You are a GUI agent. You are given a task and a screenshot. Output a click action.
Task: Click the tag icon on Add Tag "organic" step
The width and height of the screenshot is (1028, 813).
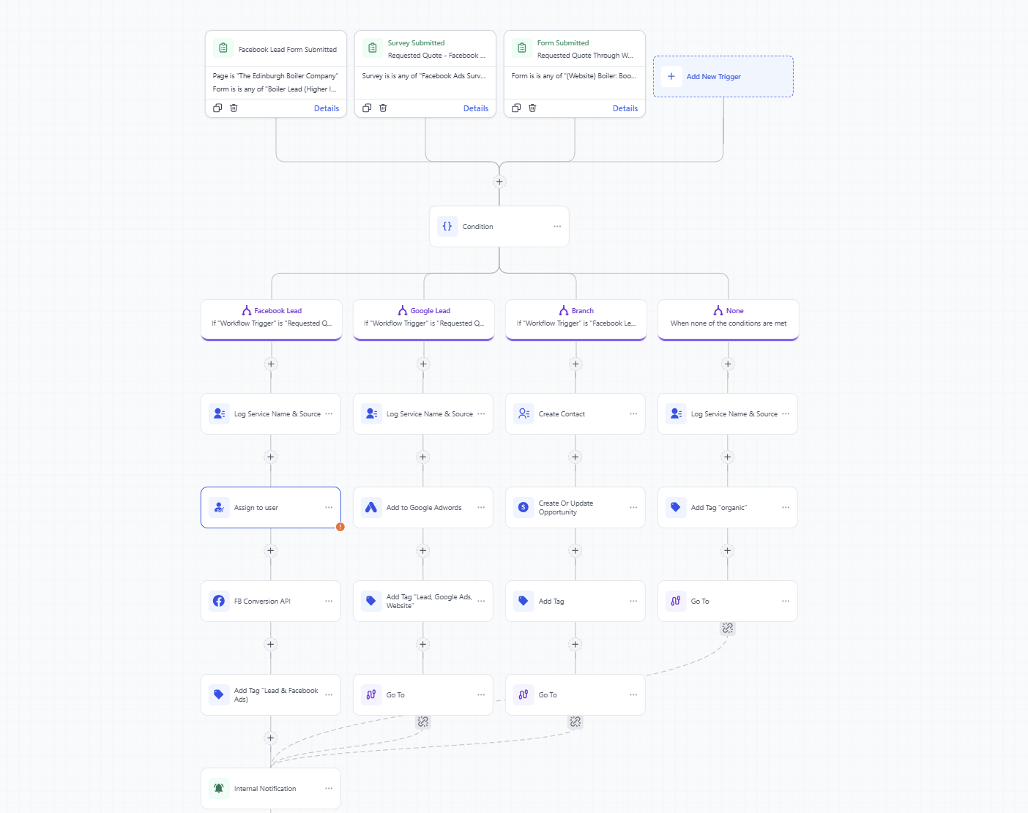(x=675, y=507)
